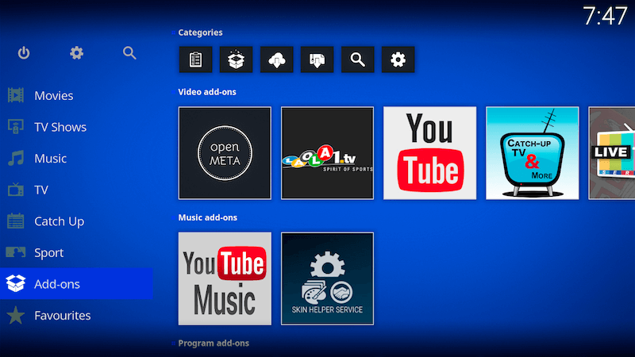
Task: Open add-on settings gear category
Action: 398,59
